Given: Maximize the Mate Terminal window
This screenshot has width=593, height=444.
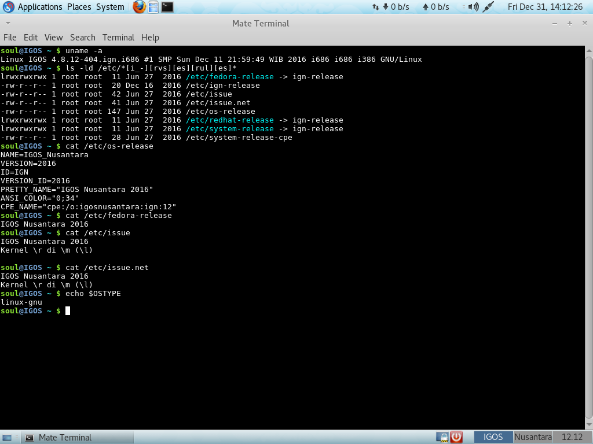Looking at the screenshot, I should coord(570,23).
